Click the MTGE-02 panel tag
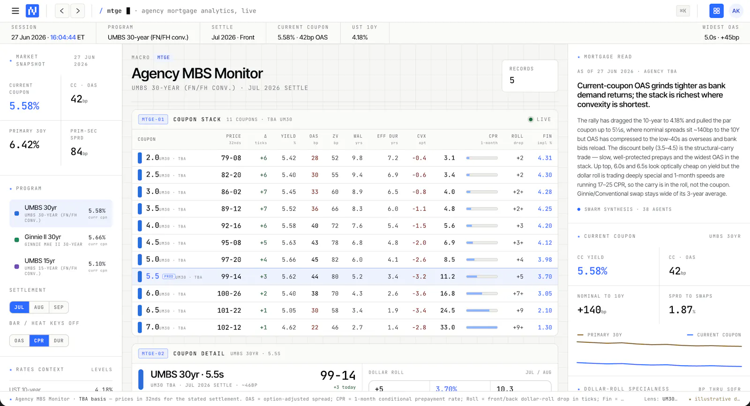 click(x=153, y=354)
